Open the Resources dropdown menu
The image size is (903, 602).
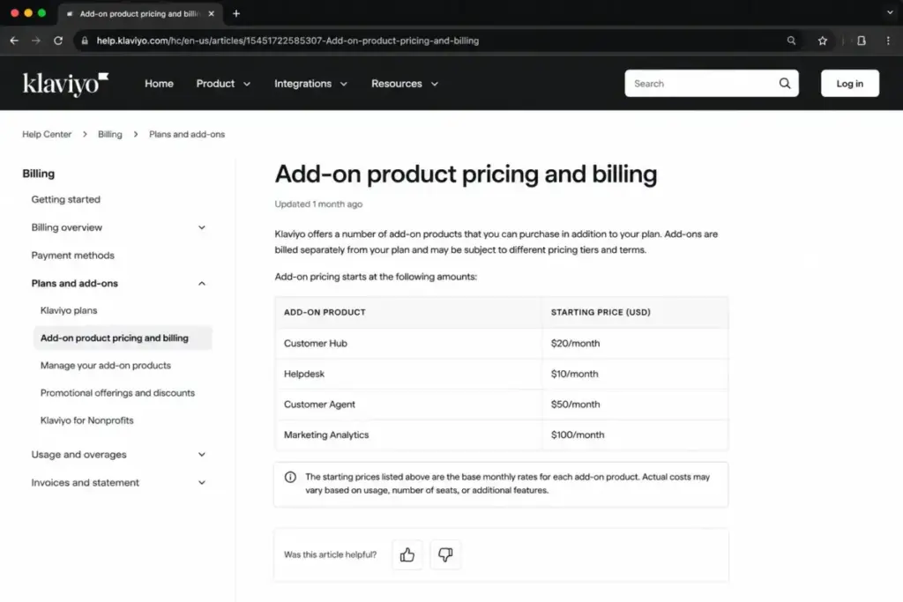pos(405,84)
